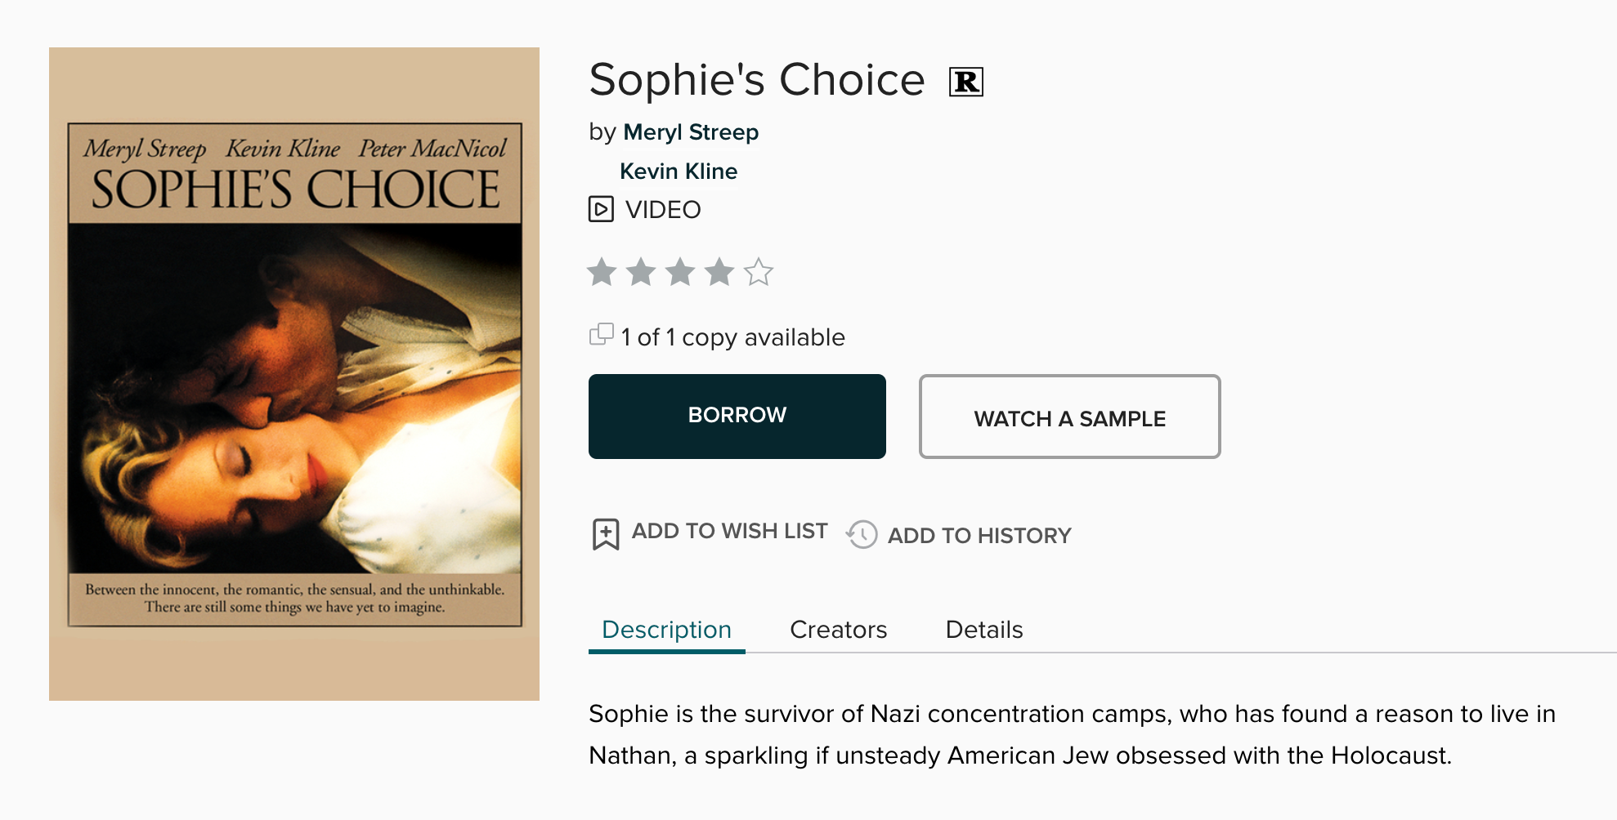Screen dimensions: 1617x820
Task: Click Add to History text
Action: tap(979, 536)
